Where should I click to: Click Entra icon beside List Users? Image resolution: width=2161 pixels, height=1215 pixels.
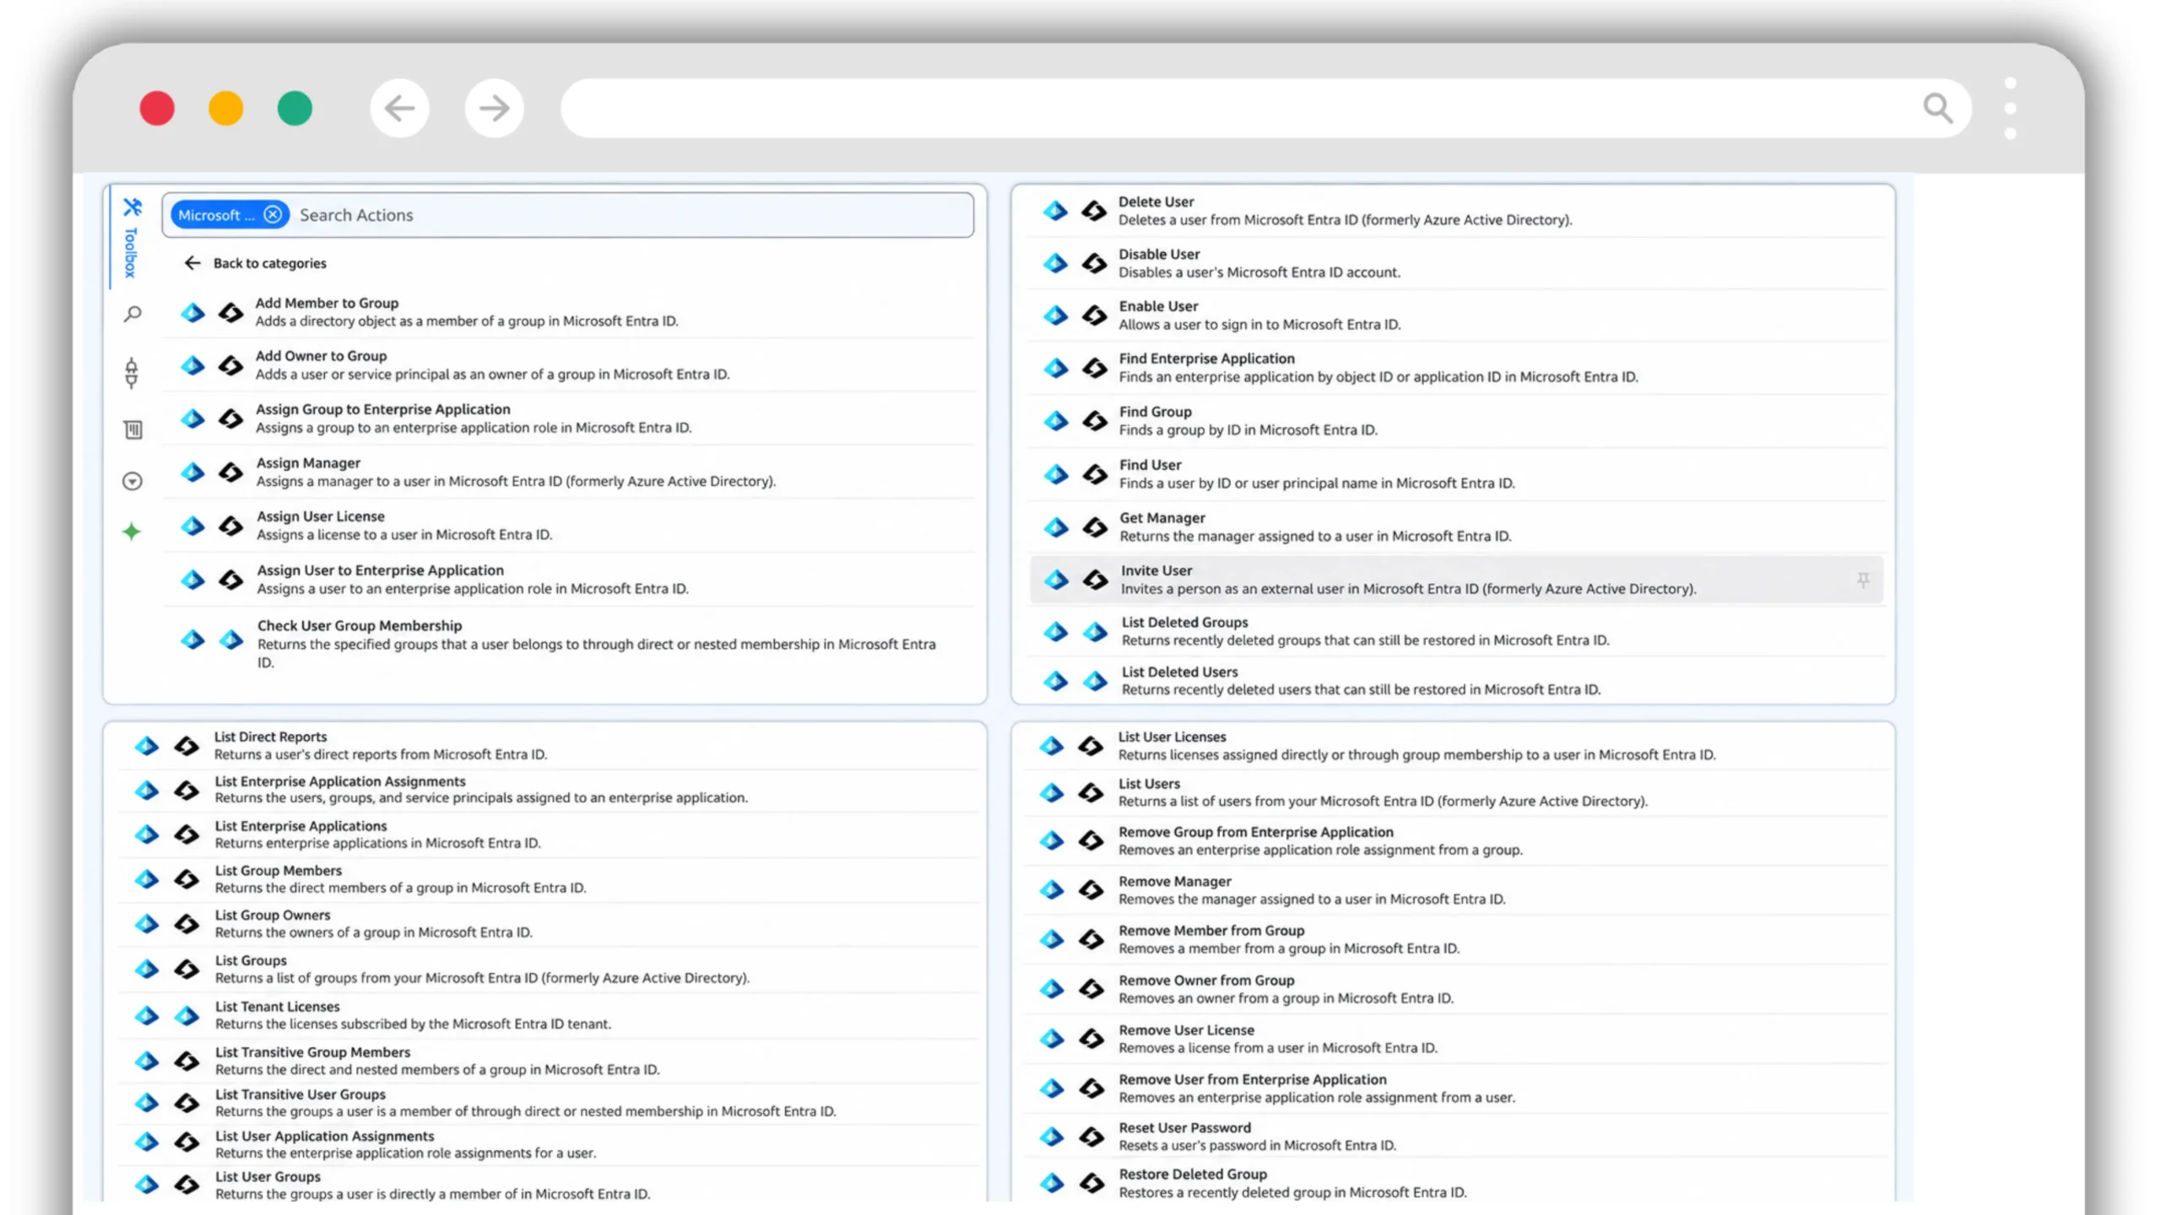tap(1052, 792)
